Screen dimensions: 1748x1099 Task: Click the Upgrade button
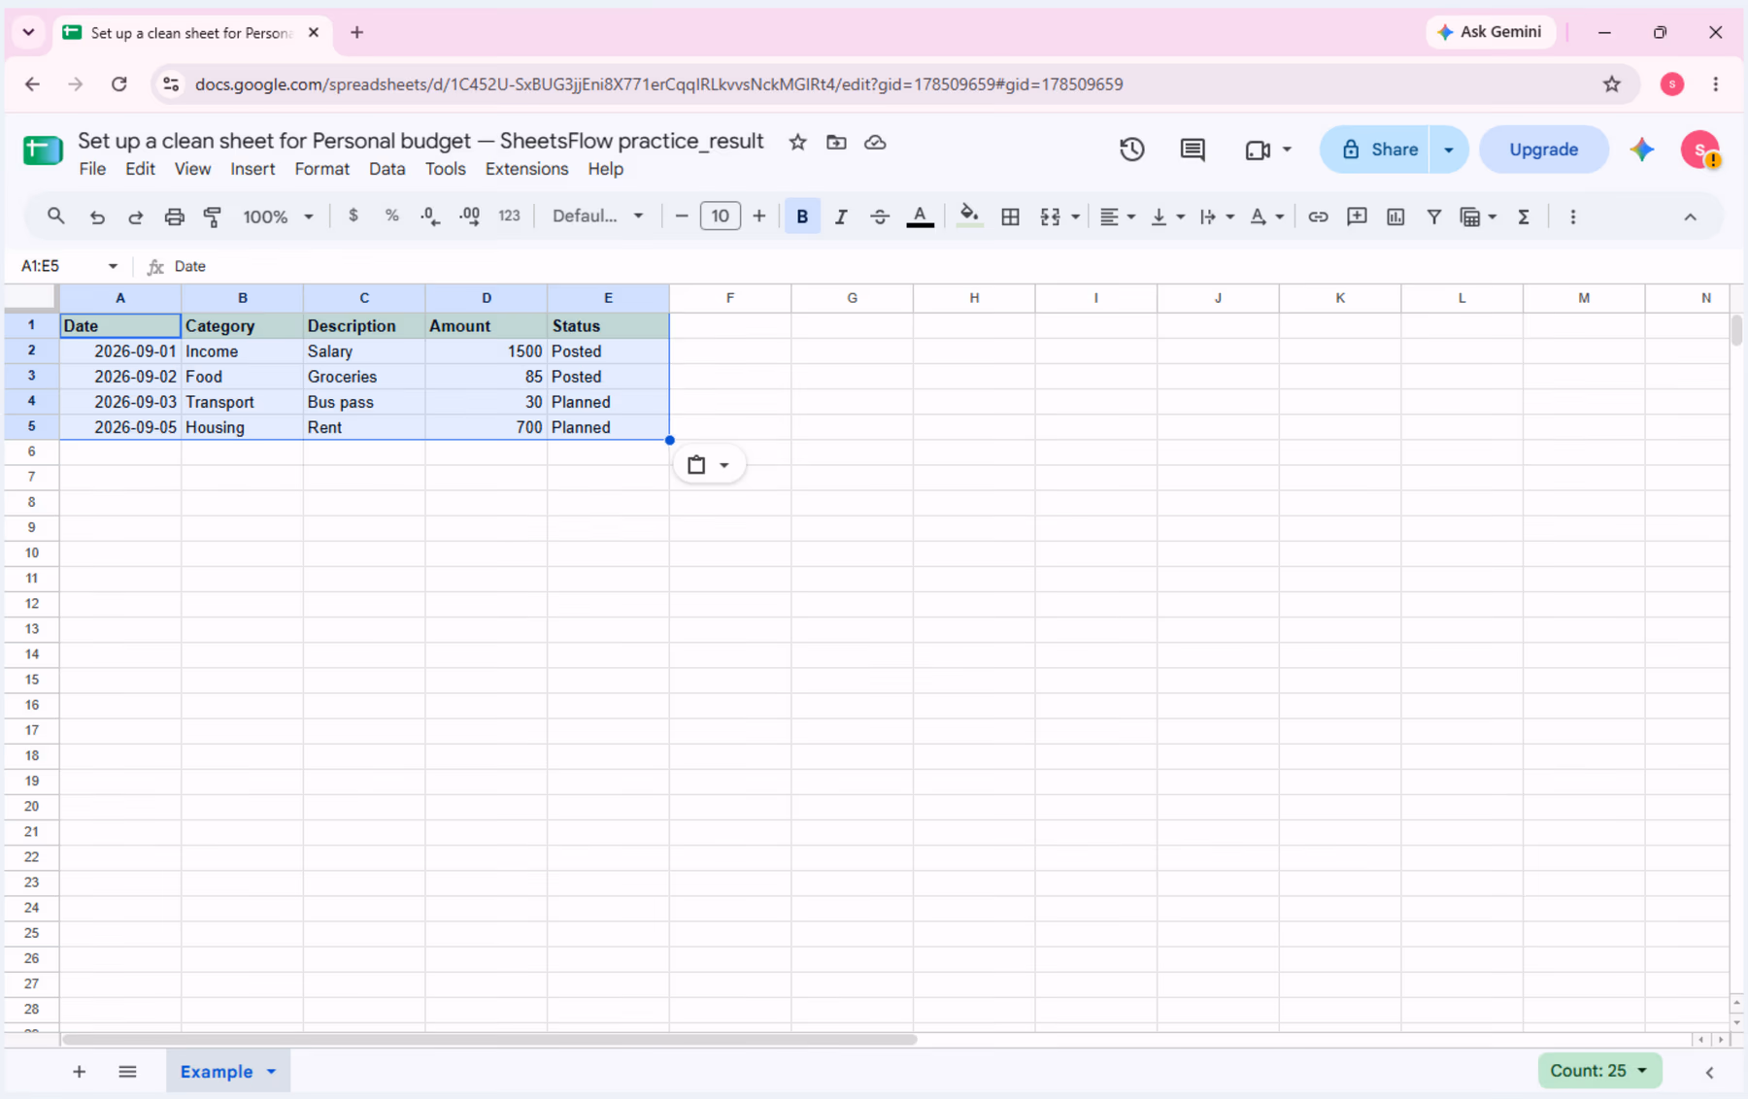[x=1543, y=150]
